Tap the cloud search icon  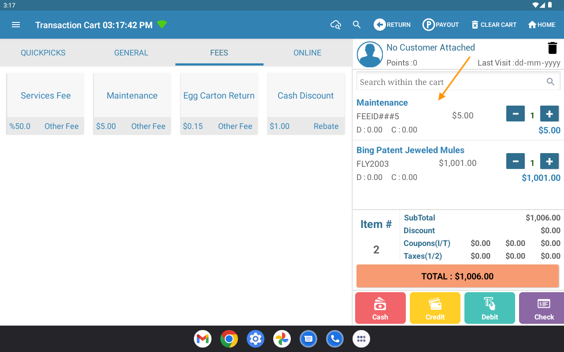(x=336, y=25)
